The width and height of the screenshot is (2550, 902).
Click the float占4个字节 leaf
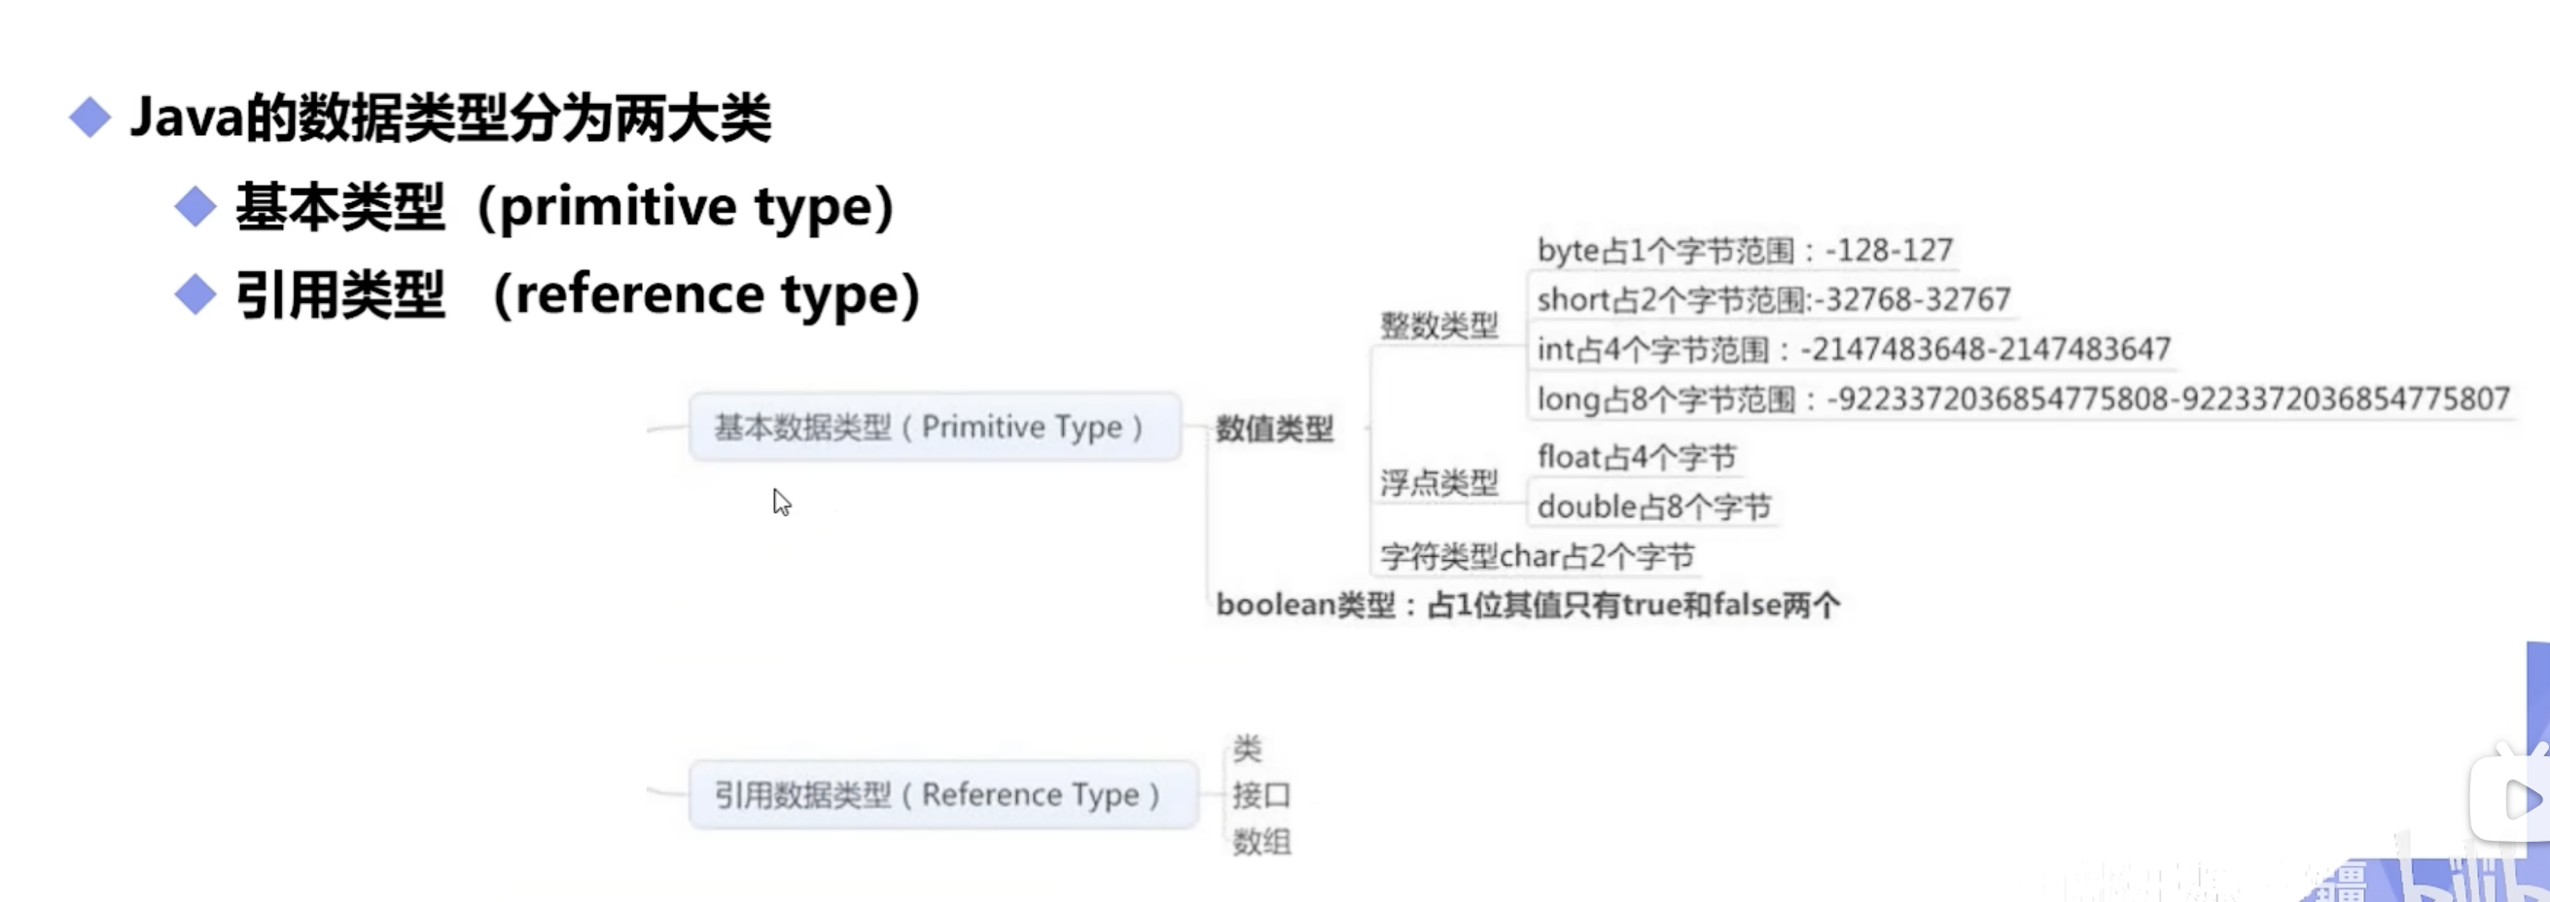pos(1637,457)
